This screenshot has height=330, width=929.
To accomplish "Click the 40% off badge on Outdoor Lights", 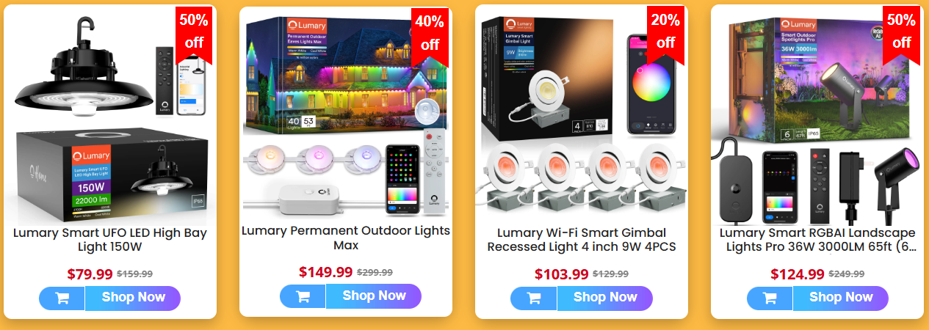I will [x=430, y=33].
